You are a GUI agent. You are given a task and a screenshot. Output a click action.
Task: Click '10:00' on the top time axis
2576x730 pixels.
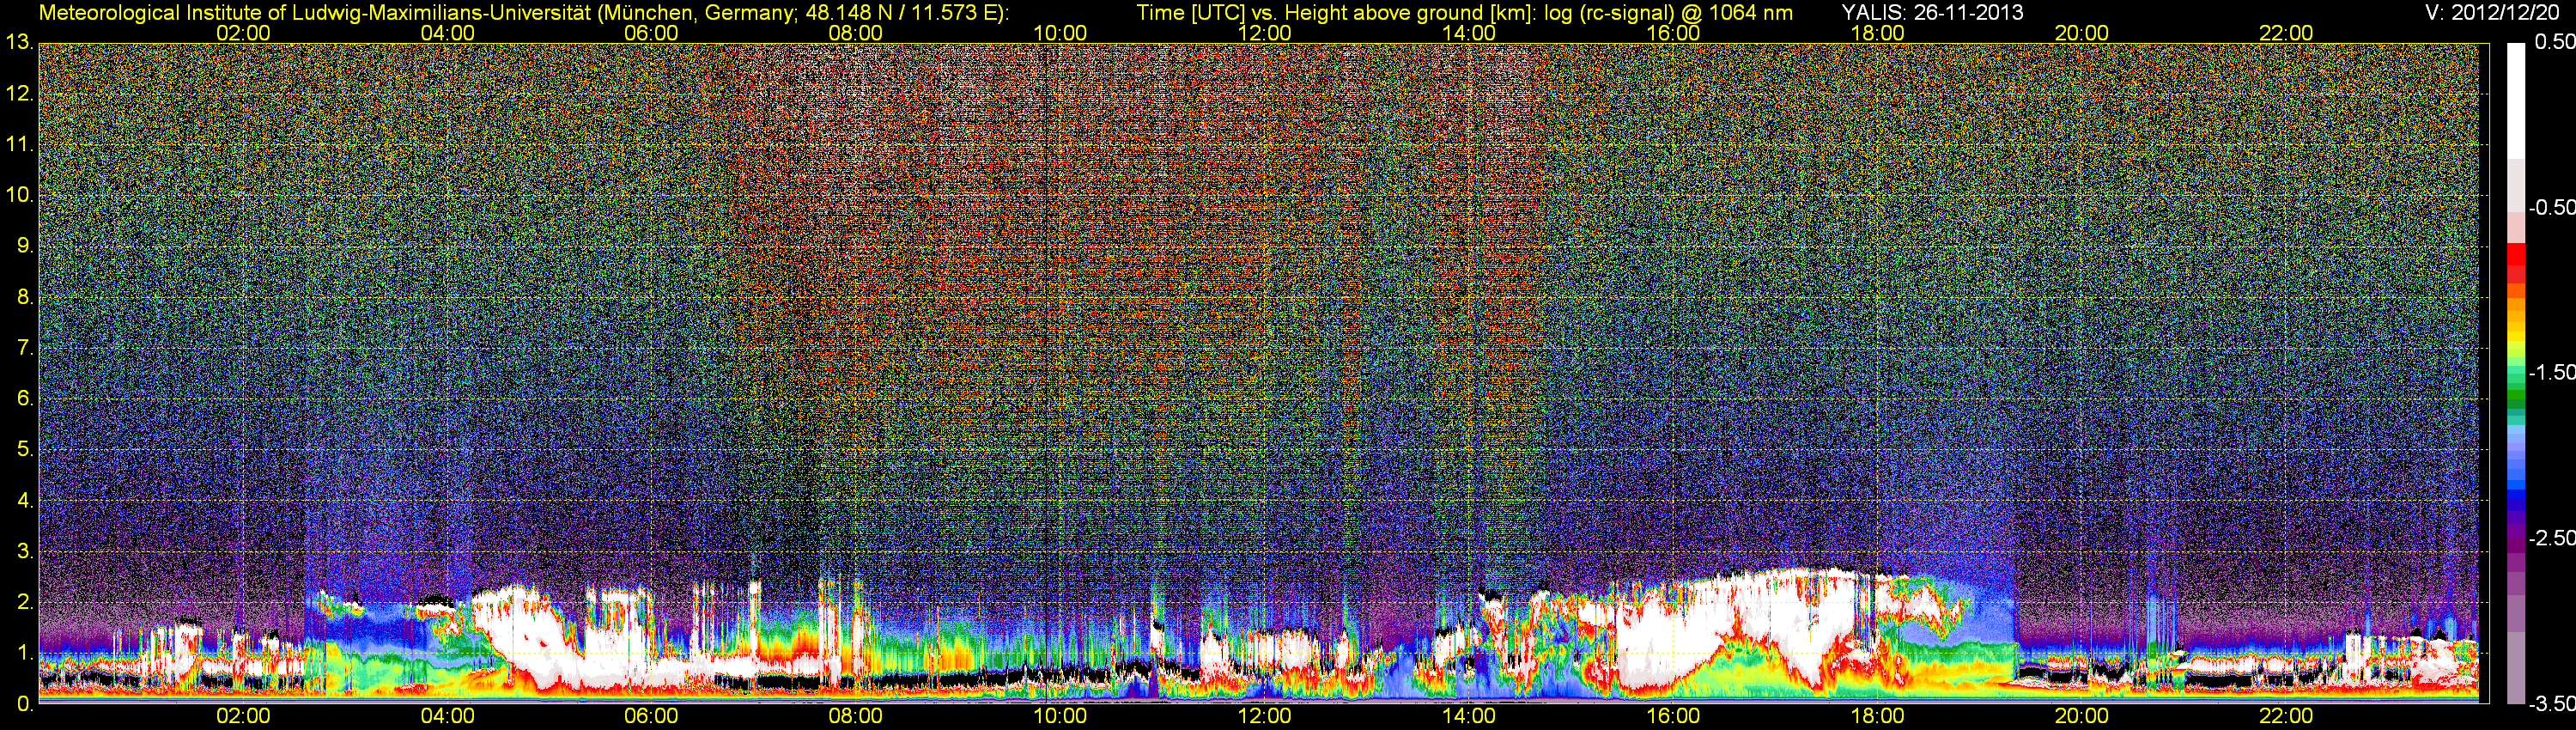click(x=1060, y=33)
